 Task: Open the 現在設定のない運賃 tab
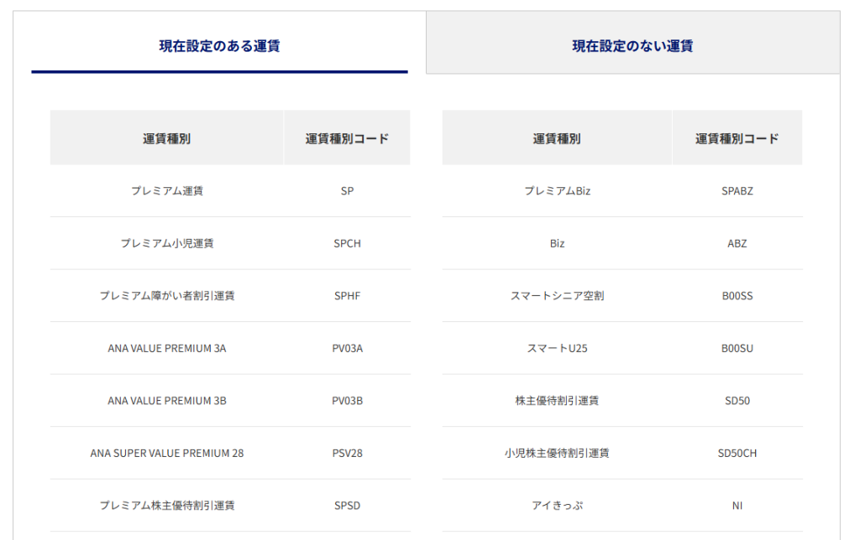click(632, 46)
